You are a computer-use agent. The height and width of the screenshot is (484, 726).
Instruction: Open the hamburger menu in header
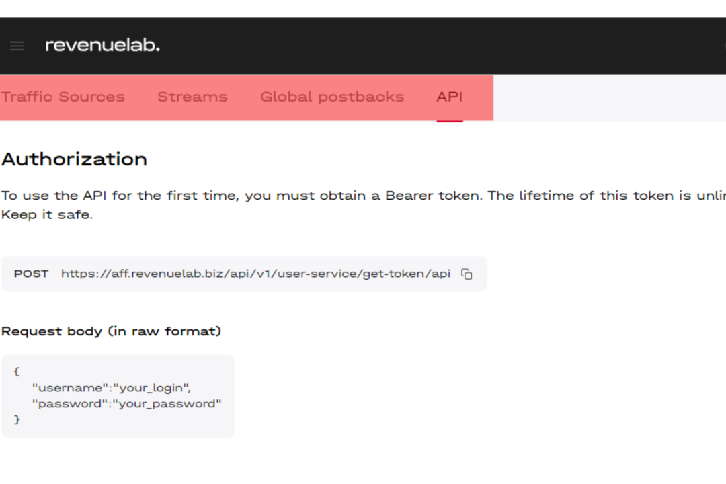coord(17,46)
